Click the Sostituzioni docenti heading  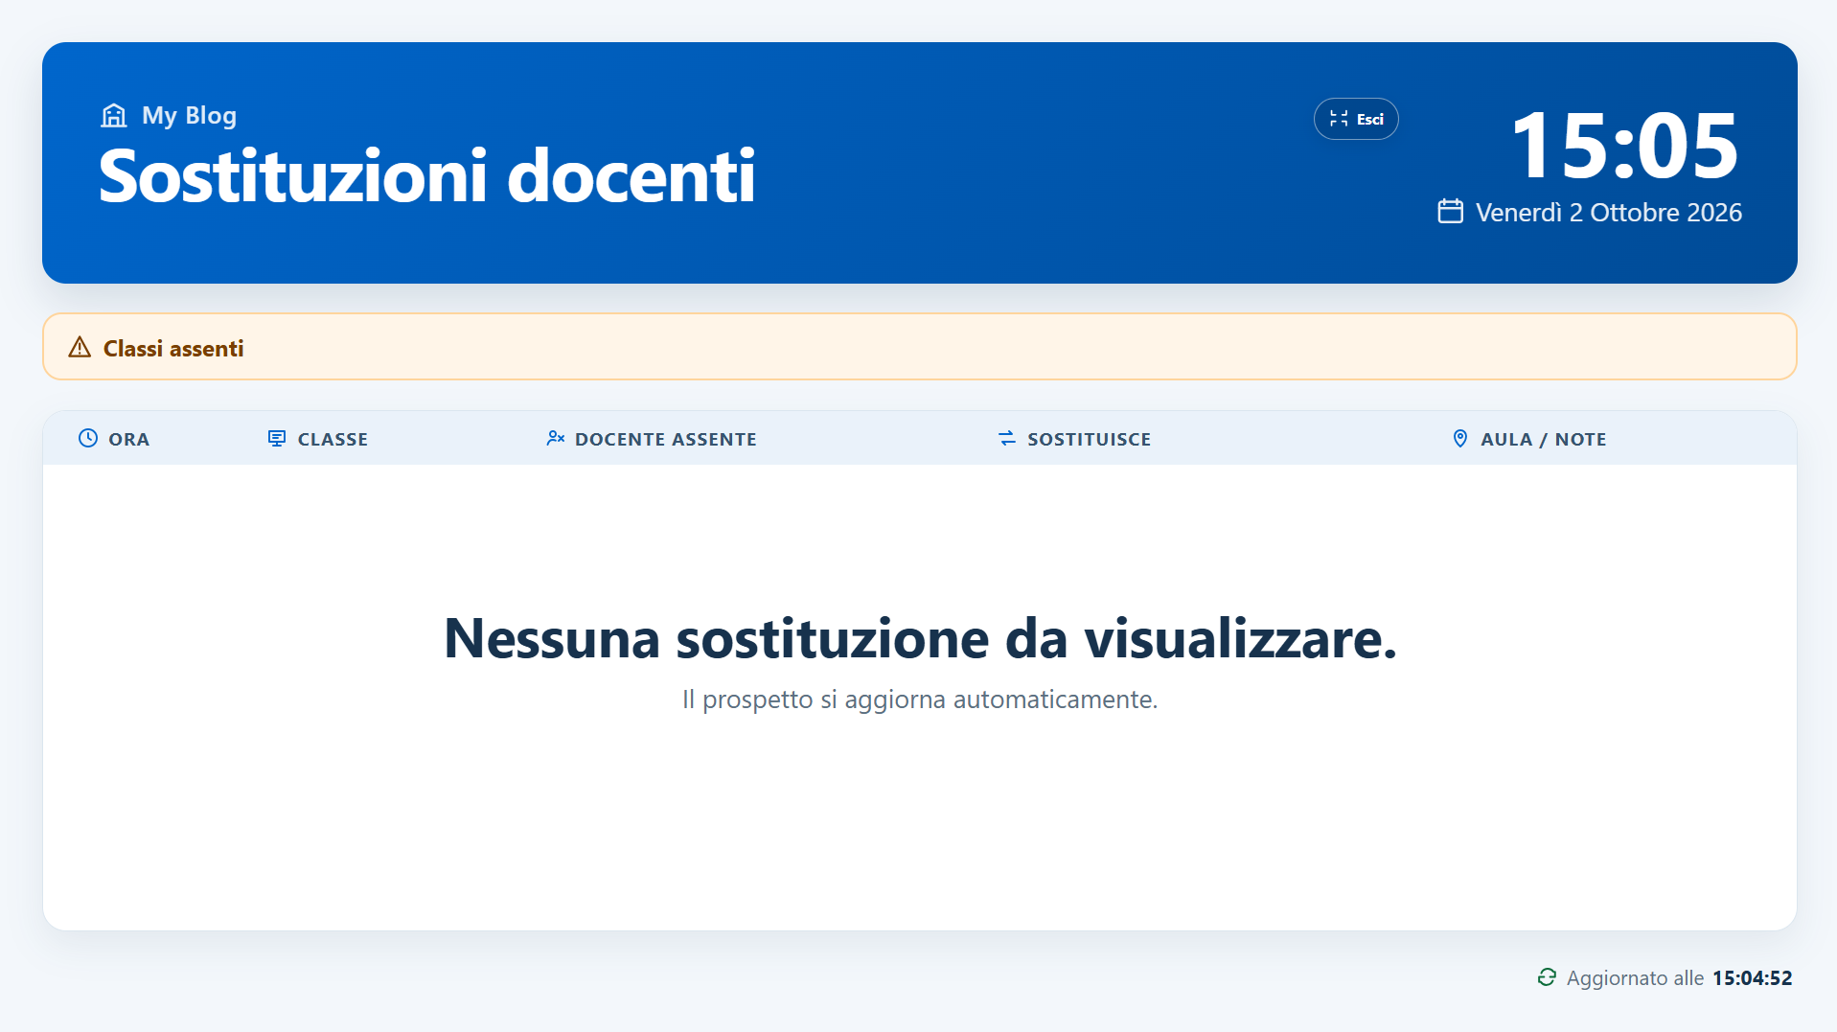(x=426, y=176)
